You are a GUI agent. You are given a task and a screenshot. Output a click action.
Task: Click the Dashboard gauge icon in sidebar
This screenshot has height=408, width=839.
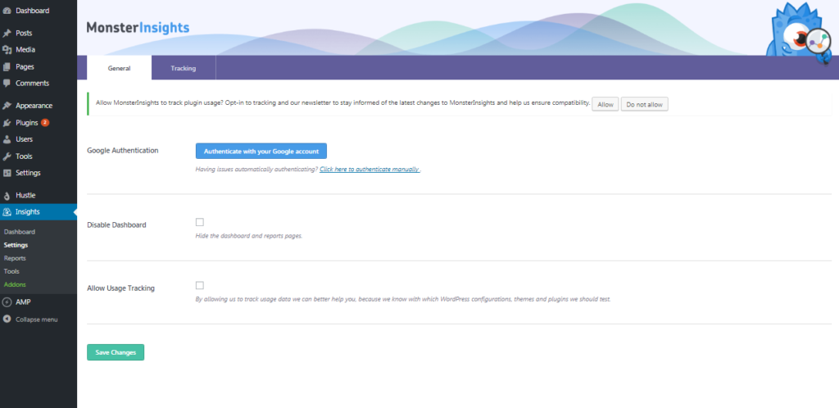tap(7, 11)
